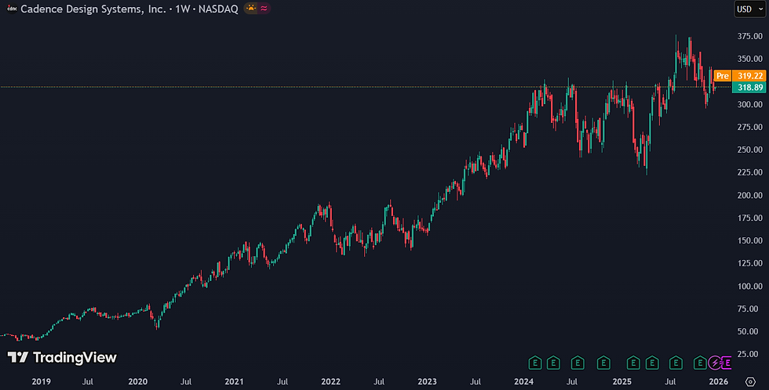Click the 200.00 level on price scale
This screenshot has width=769, height=390.
(x=750, y=195)
